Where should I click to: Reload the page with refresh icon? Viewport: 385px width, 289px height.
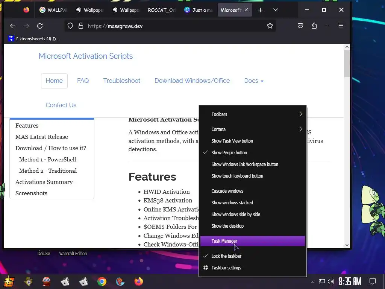(40, 26)
